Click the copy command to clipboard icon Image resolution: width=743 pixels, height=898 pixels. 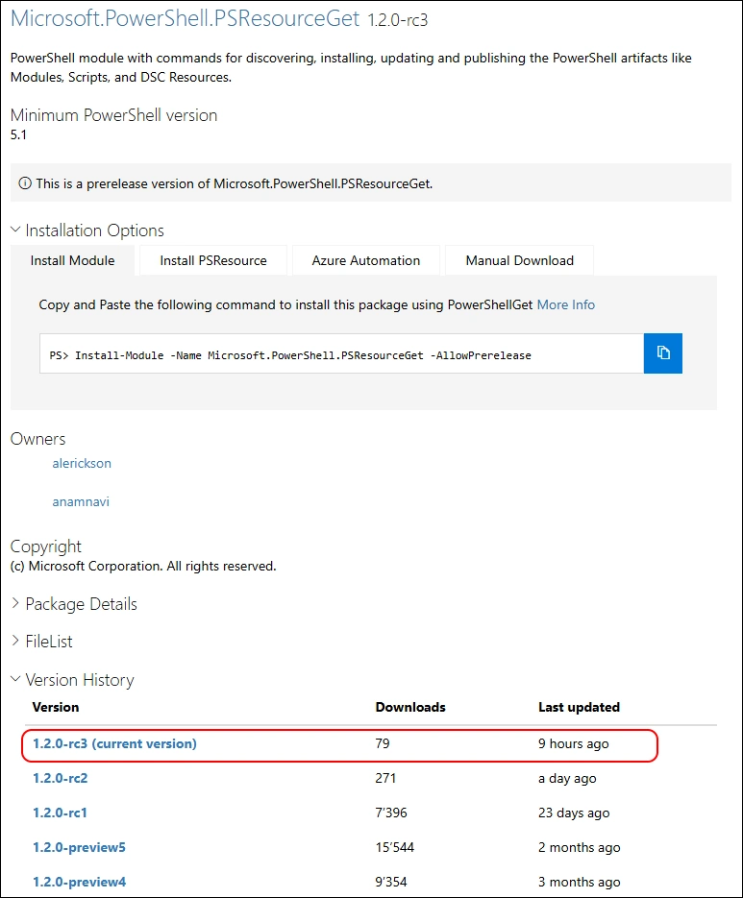point(662,353)
